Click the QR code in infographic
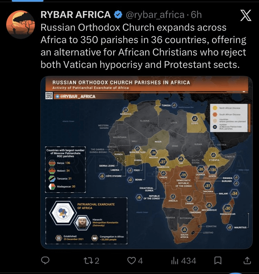259x274 pixels. (49, 97)
